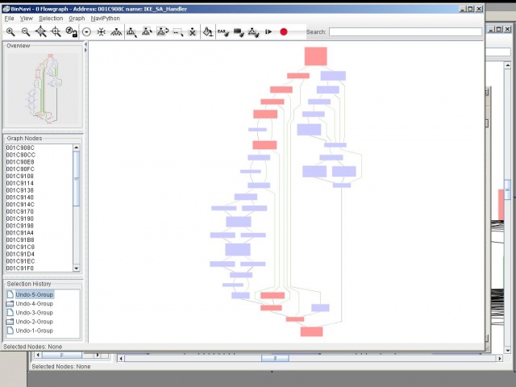516x387 pixels.
Task: Select Undo-5-Group in Selection History
Action: point(34,294)
